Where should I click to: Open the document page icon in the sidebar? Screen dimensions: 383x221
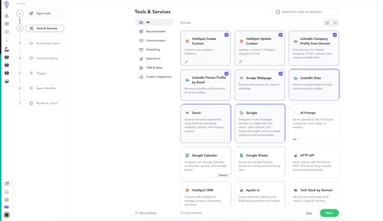7,16
